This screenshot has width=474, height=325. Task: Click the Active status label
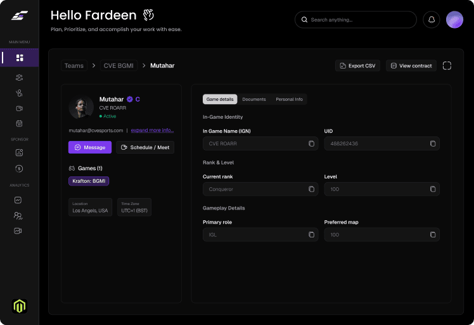click(x=108, y=116)
